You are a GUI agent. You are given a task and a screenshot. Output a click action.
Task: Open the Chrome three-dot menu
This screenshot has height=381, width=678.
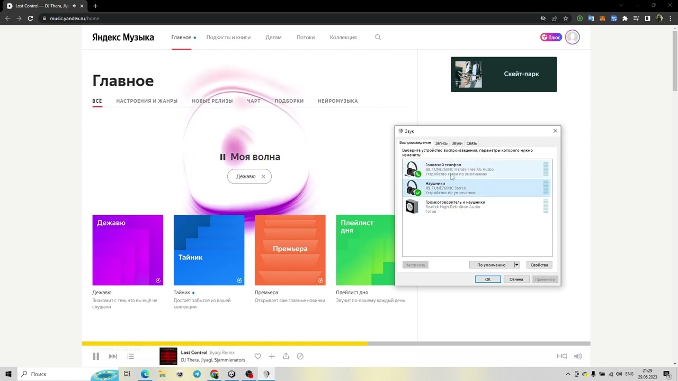click(671, 19)
